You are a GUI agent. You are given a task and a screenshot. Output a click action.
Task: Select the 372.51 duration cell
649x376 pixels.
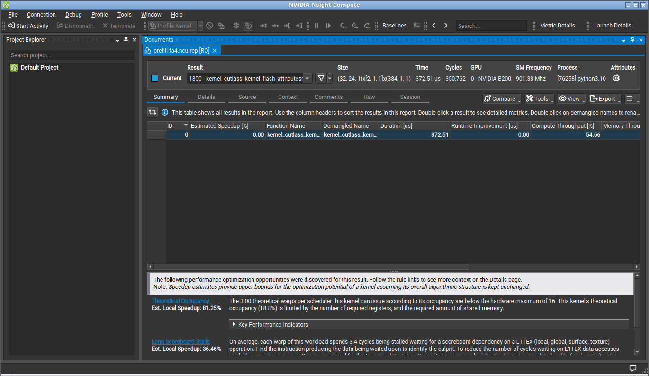pyautogui.click(x=414, y=135)
